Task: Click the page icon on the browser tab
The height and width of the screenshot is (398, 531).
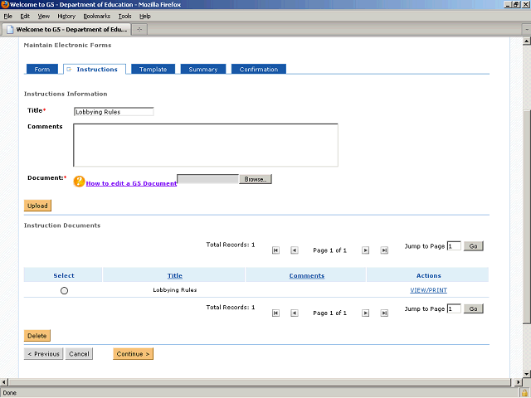Action: point(10,30)
